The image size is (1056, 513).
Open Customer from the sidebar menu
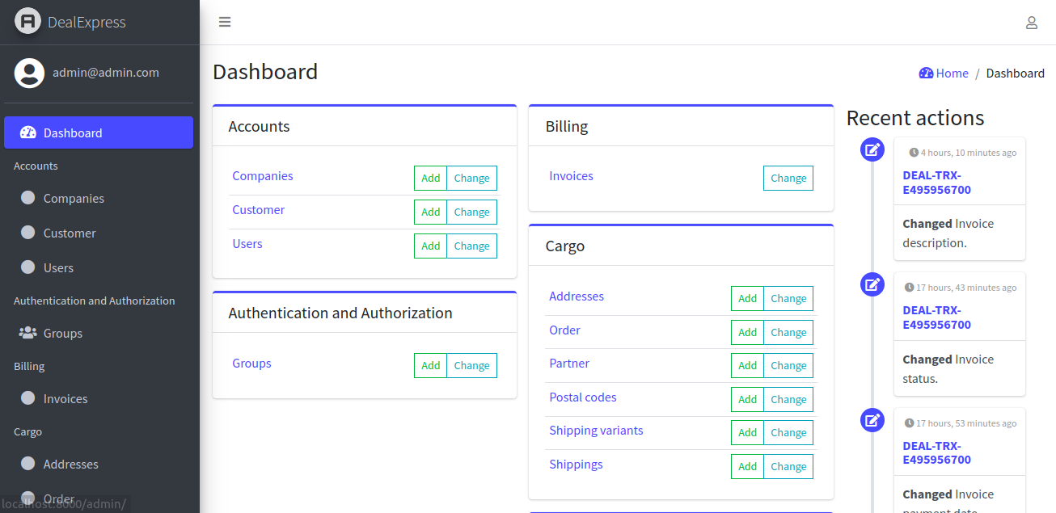tap(70, 233)
